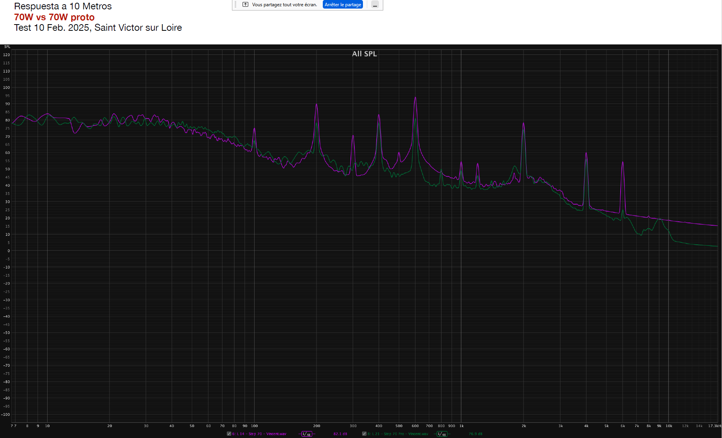Uncheck the L 21 Step 70 Pro trace checkbox
Viewport: 722px width, 438px height.
(x=364, y=434)
